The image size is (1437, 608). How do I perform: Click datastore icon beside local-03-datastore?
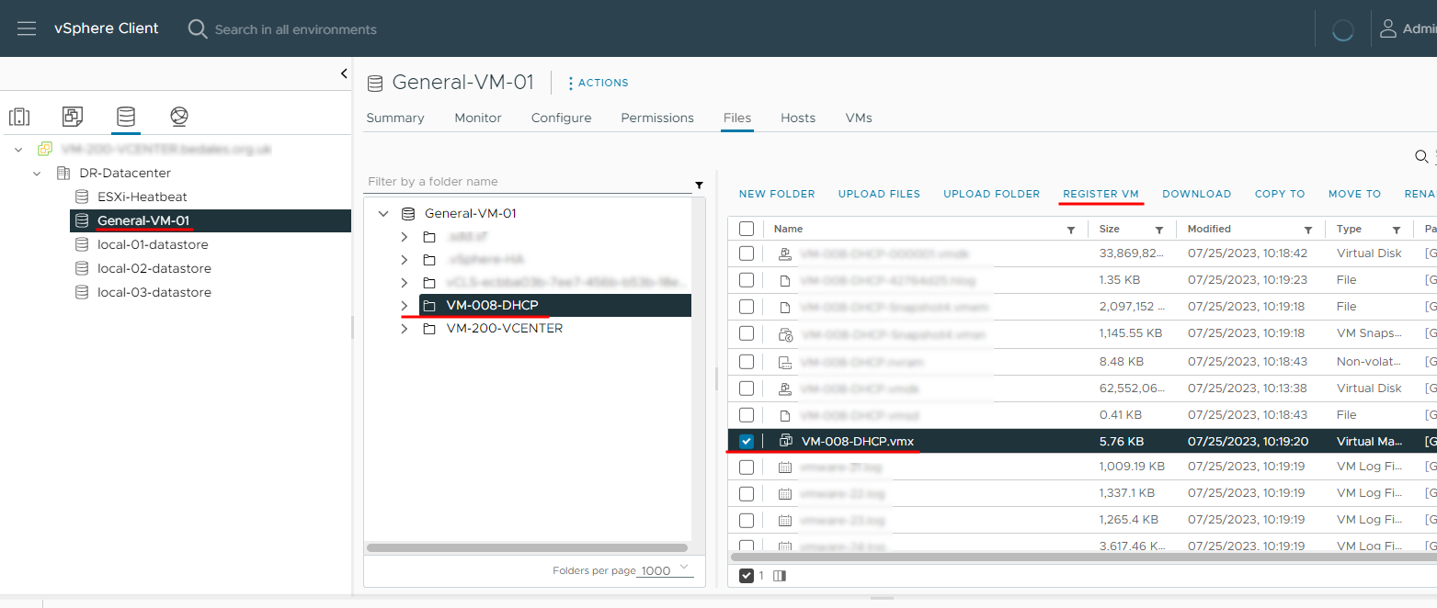(x=82, y=292)
